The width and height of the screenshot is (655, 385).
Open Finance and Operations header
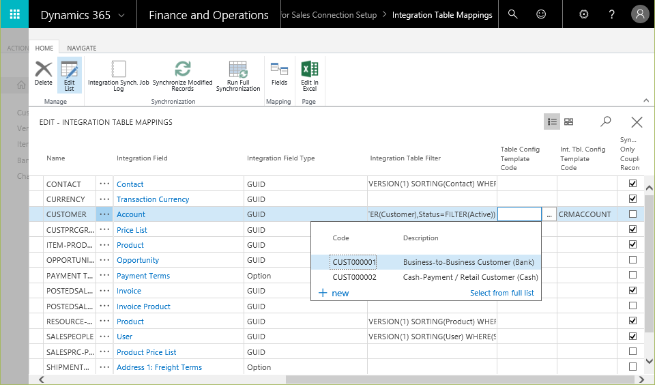tap(209, 15)
